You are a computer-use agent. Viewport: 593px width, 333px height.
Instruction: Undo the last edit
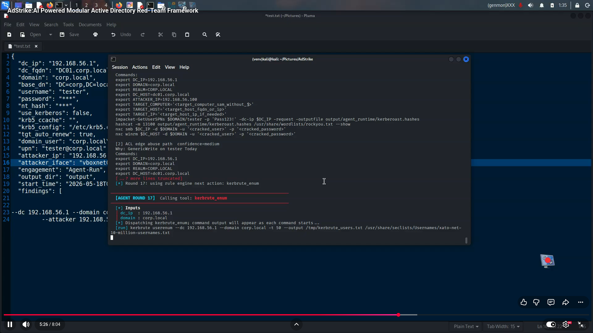coord(121,35)
